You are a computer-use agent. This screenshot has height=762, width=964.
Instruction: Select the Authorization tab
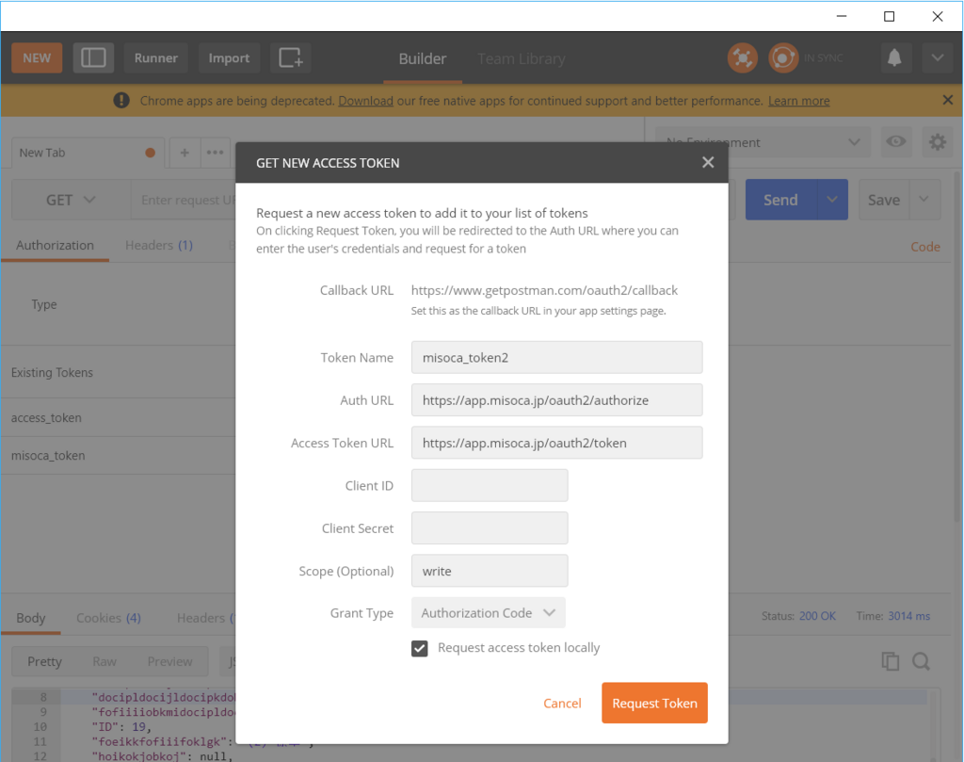[55, 246]
